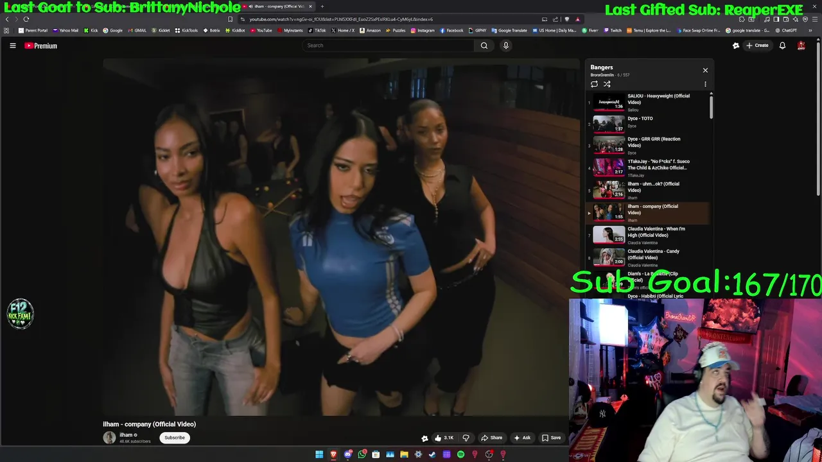The image size is (822, 462).
Task: Open Settings gear from the taskbar
Action: coord(418,454)
